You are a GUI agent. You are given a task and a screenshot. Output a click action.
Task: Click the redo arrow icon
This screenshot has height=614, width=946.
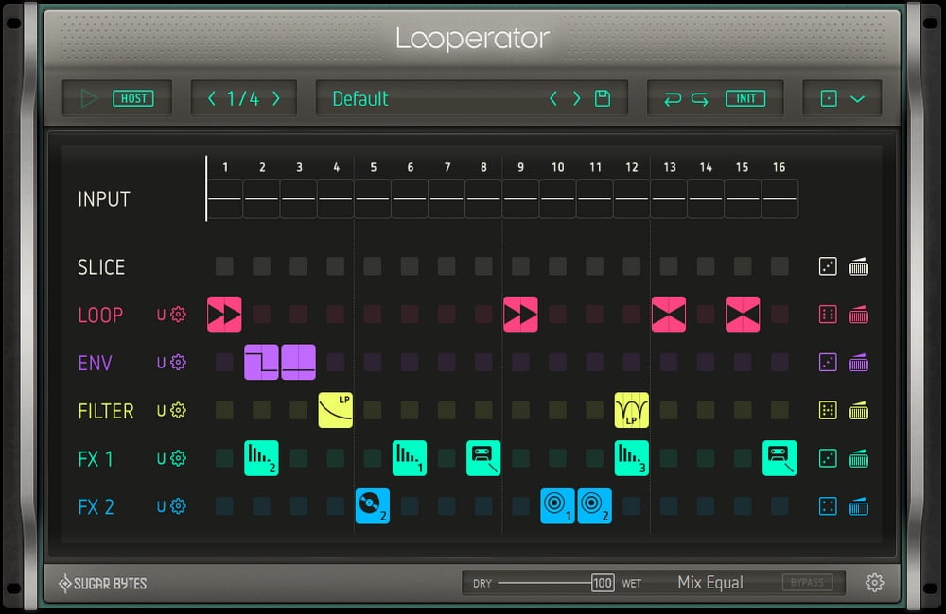700,98
